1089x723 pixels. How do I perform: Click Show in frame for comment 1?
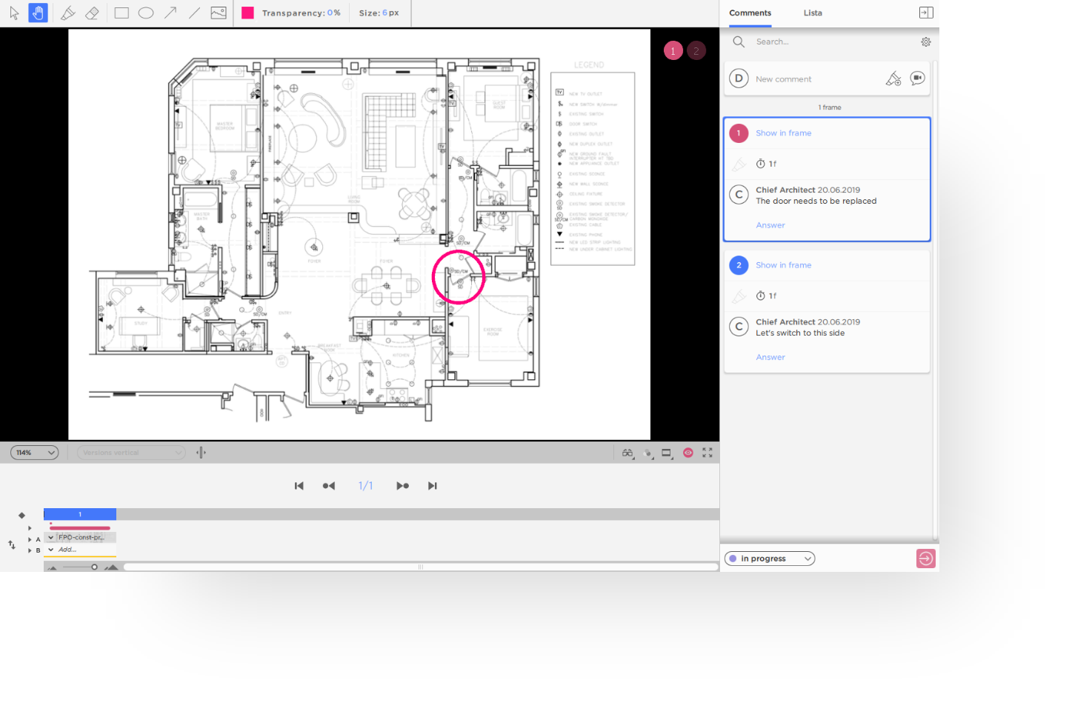coord(783,133)
